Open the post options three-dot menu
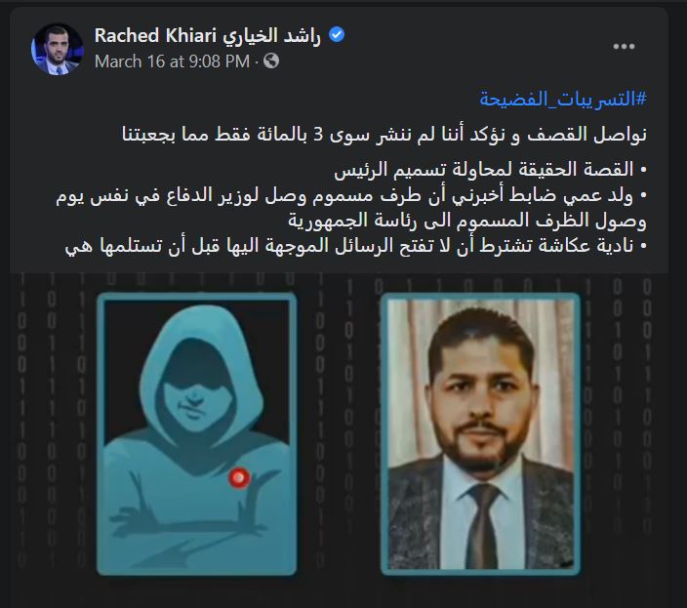Screen dimensions: 687x608 pyautogui.click(x=624, y=47)
